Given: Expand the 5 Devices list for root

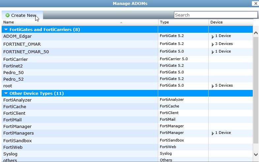Looking at the screenshot, I should 213,86.
